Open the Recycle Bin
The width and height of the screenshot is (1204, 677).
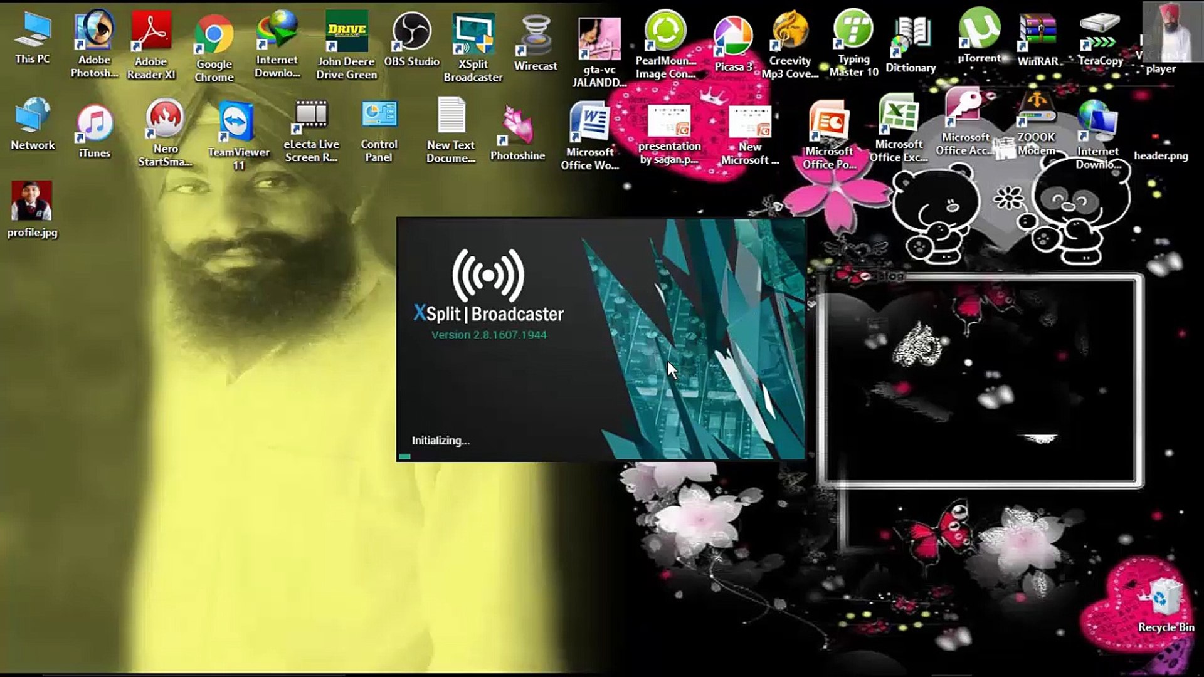1166,604
